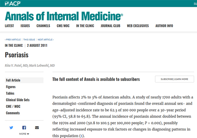Open AUTHOR INFO navigation item
197x138 pixels.
(164, 26)
